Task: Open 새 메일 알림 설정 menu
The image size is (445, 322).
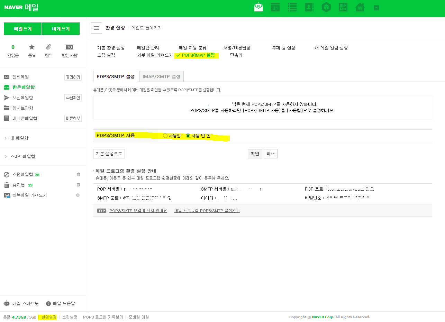Action: [331, 48]
